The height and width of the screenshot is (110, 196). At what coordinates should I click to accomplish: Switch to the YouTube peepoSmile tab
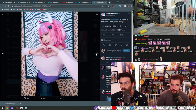(x=70, y=2)
